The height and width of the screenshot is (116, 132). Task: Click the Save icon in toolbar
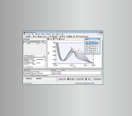click(29, 37)
